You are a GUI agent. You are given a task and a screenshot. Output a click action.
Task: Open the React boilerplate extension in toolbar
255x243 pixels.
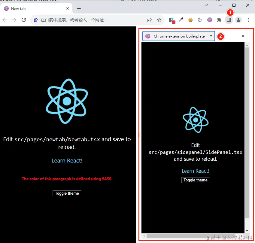click(209, 20)
